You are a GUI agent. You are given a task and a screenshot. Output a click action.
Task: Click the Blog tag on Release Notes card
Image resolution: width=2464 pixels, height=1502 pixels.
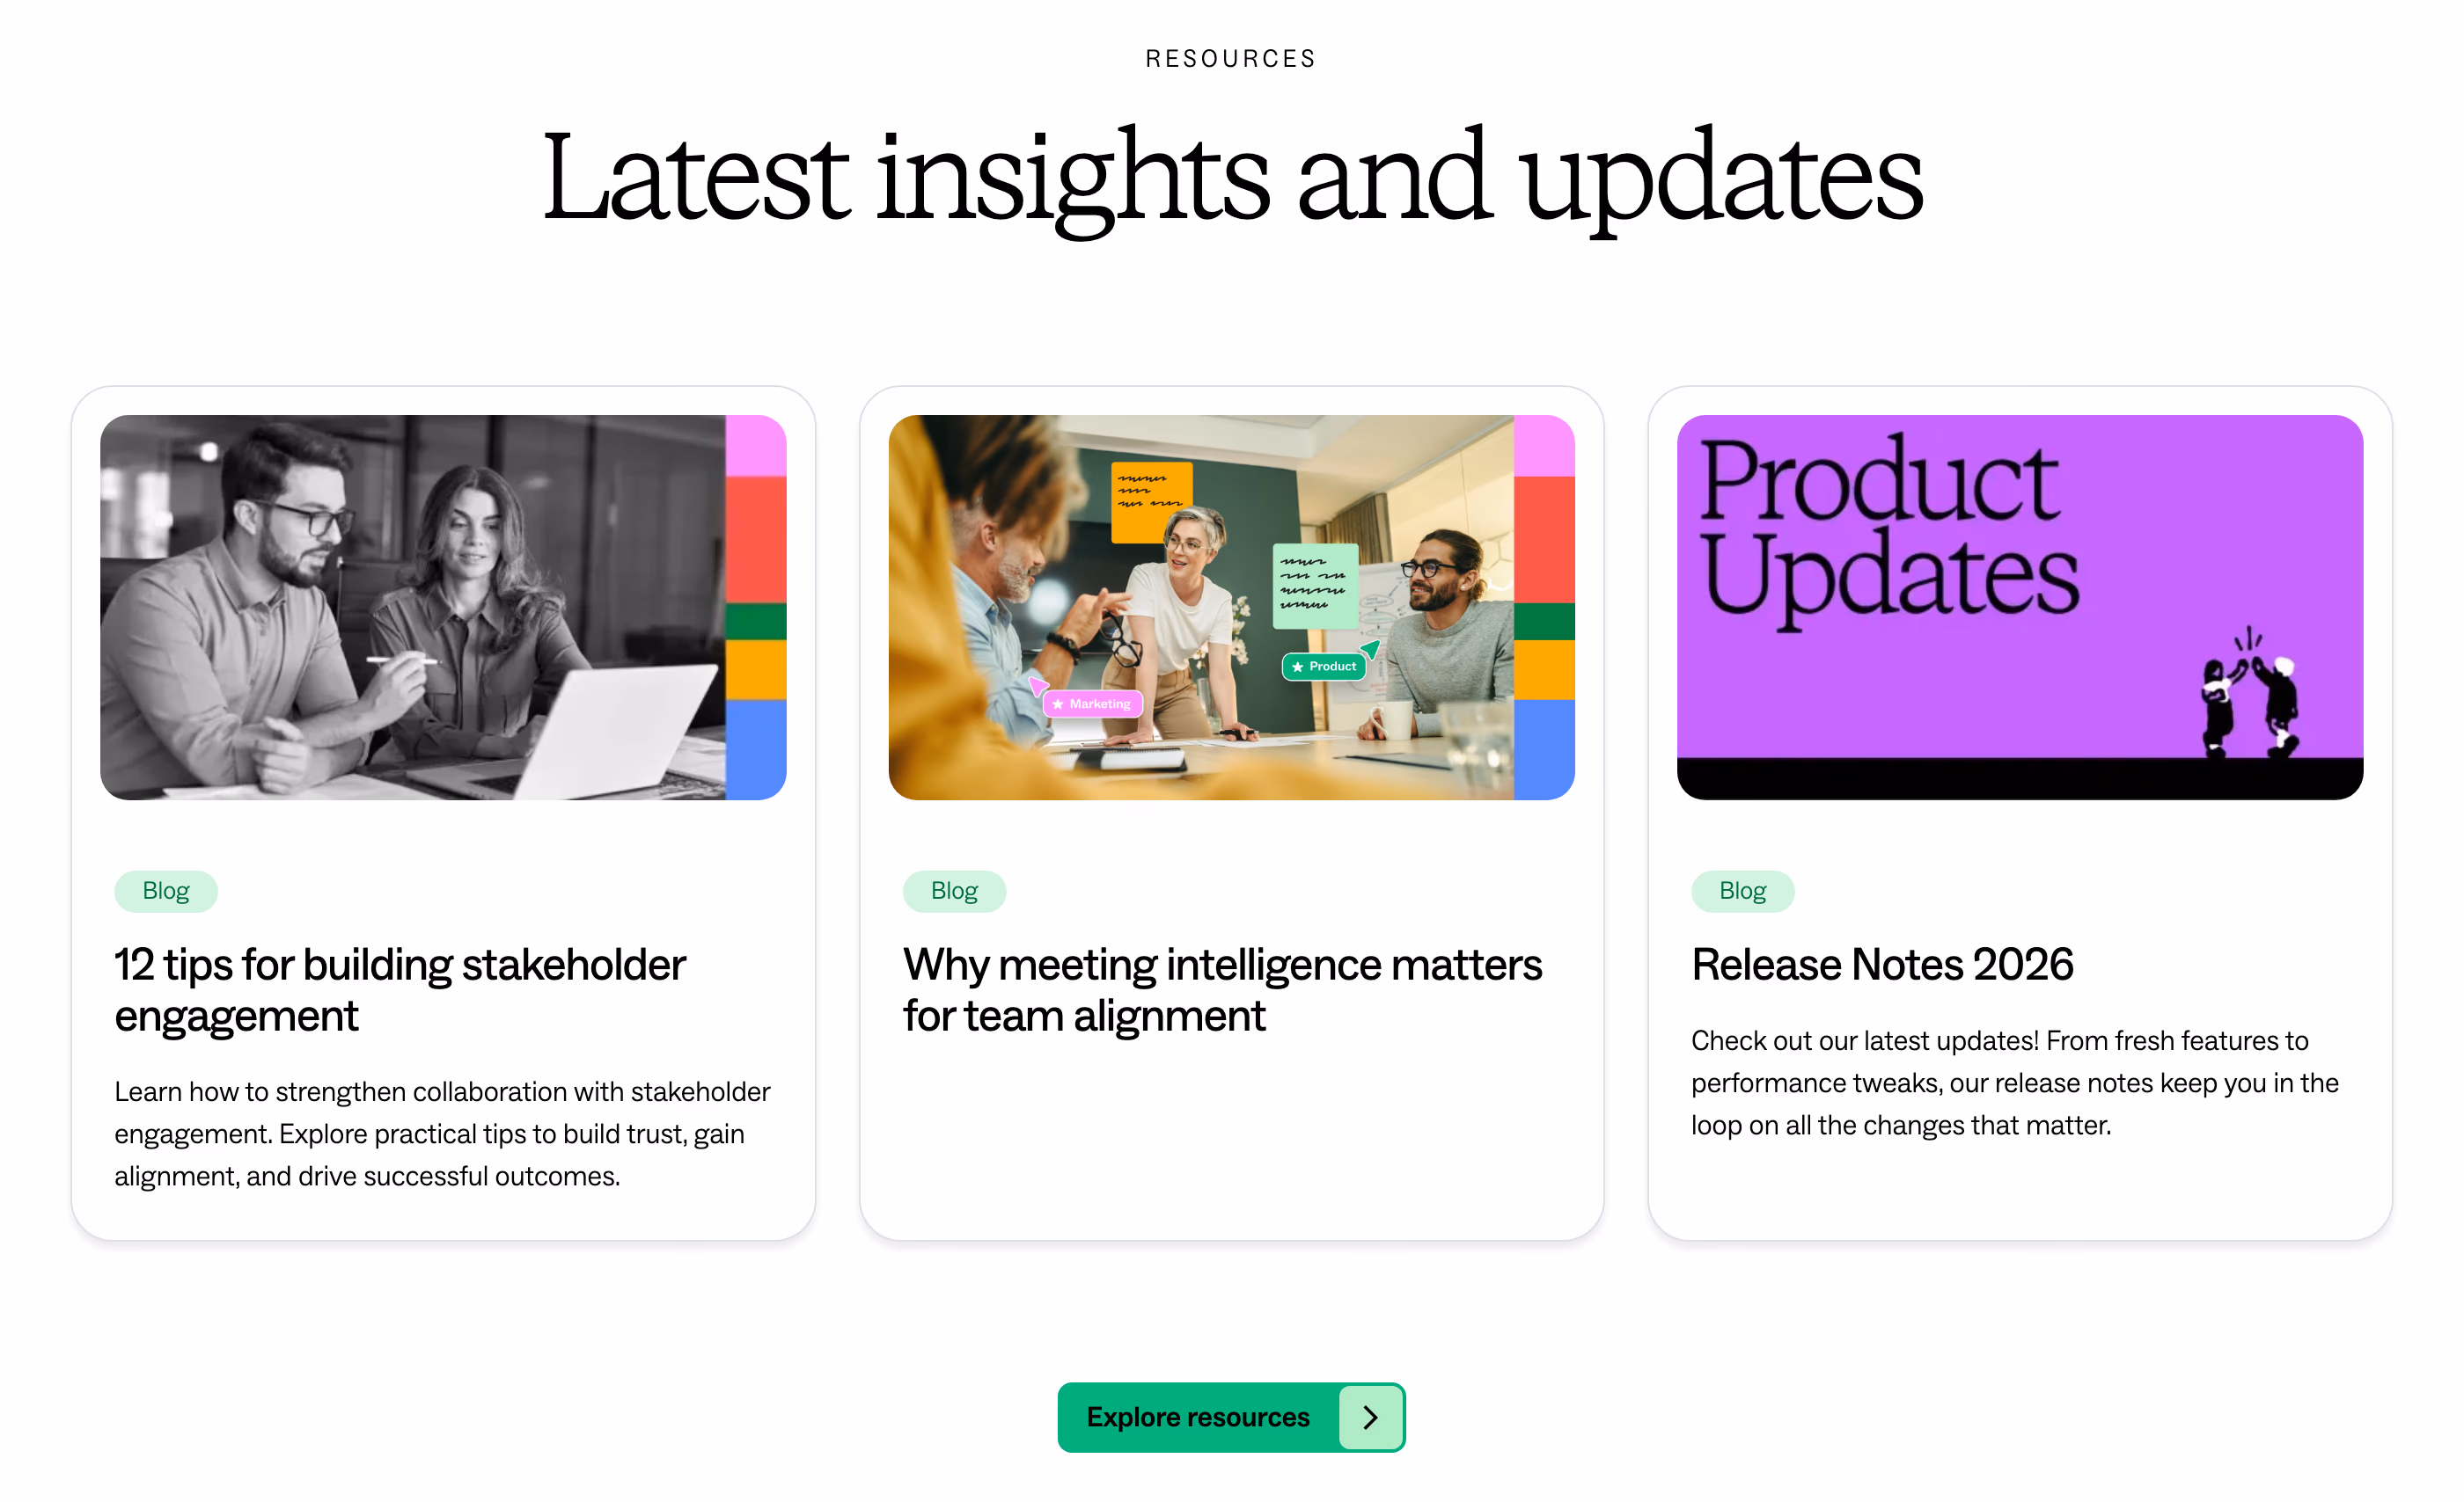tap(1743, 891)
